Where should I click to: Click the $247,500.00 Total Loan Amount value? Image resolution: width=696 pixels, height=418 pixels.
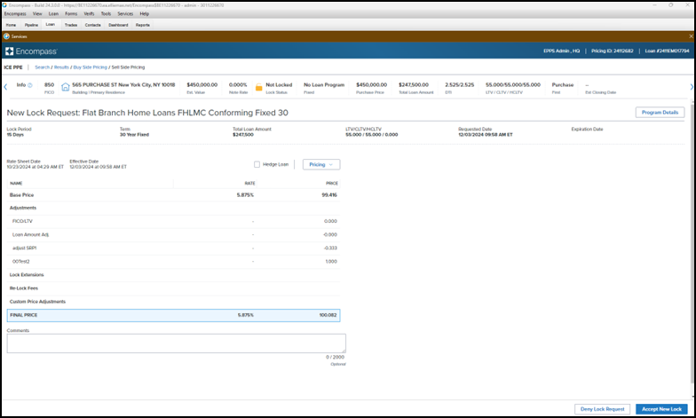(414, 85)
